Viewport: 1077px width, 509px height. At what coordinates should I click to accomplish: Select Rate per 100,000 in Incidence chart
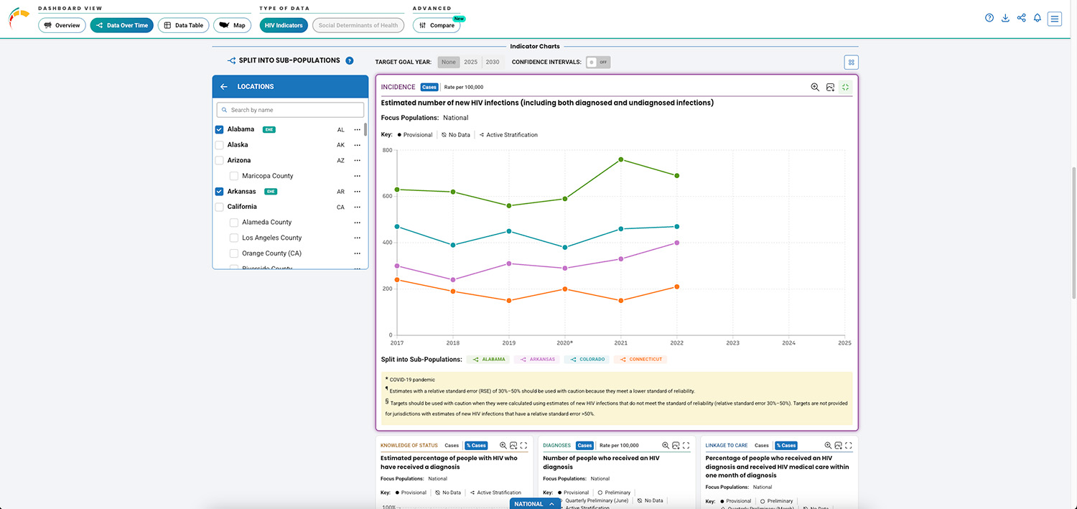coord(464,88)
